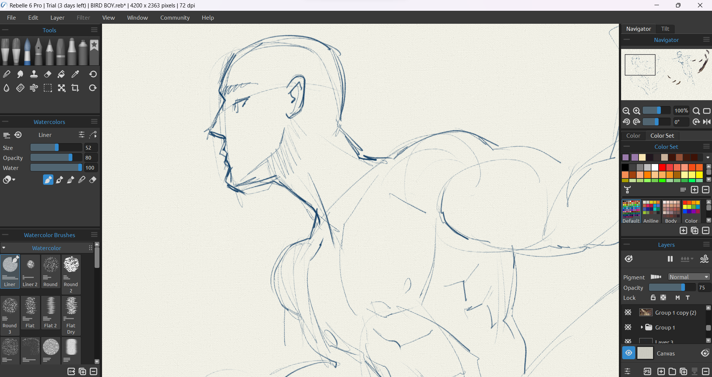
Task: Expand the Group 1 folder
Action: pos(642,327)
